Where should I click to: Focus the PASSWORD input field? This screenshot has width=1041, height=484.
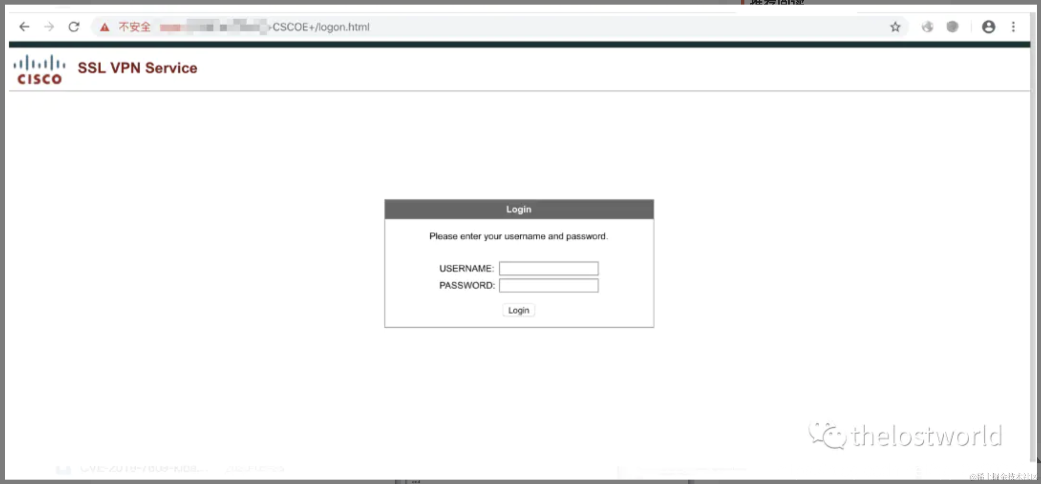(x=548, y=286)
